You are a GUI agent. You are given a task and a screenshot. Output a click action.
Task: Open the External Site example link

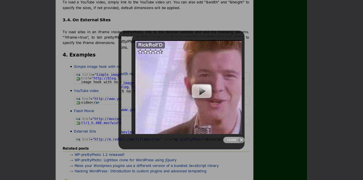click(x=85, y=131)
